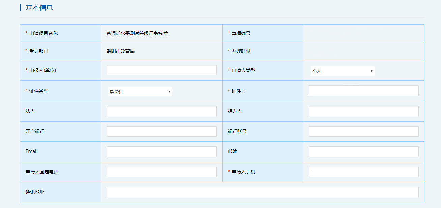Click the 朝阳市教育局 department text

pyautogui.click(x=120, y=51)
